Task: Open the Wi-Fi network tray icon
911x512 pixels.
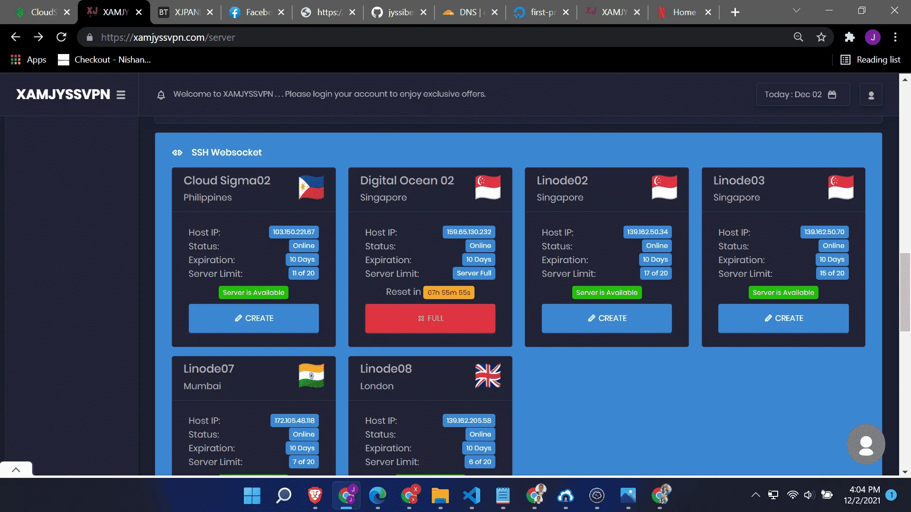Action: pyautogui.click(x=792, y=495)
